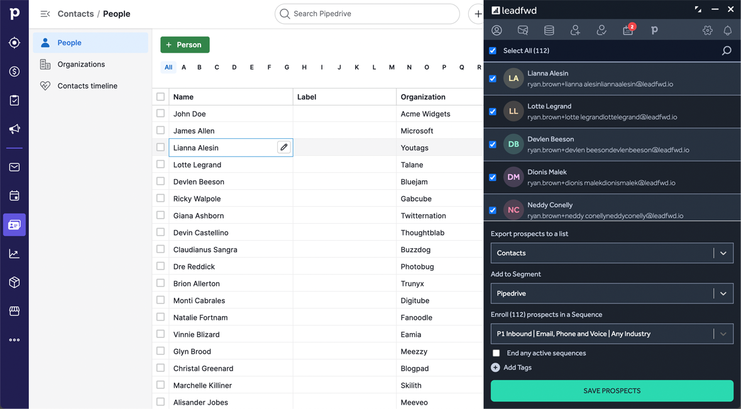Open leadfwd database stack icon
741x409 pixels.
(x=549, y=30)
